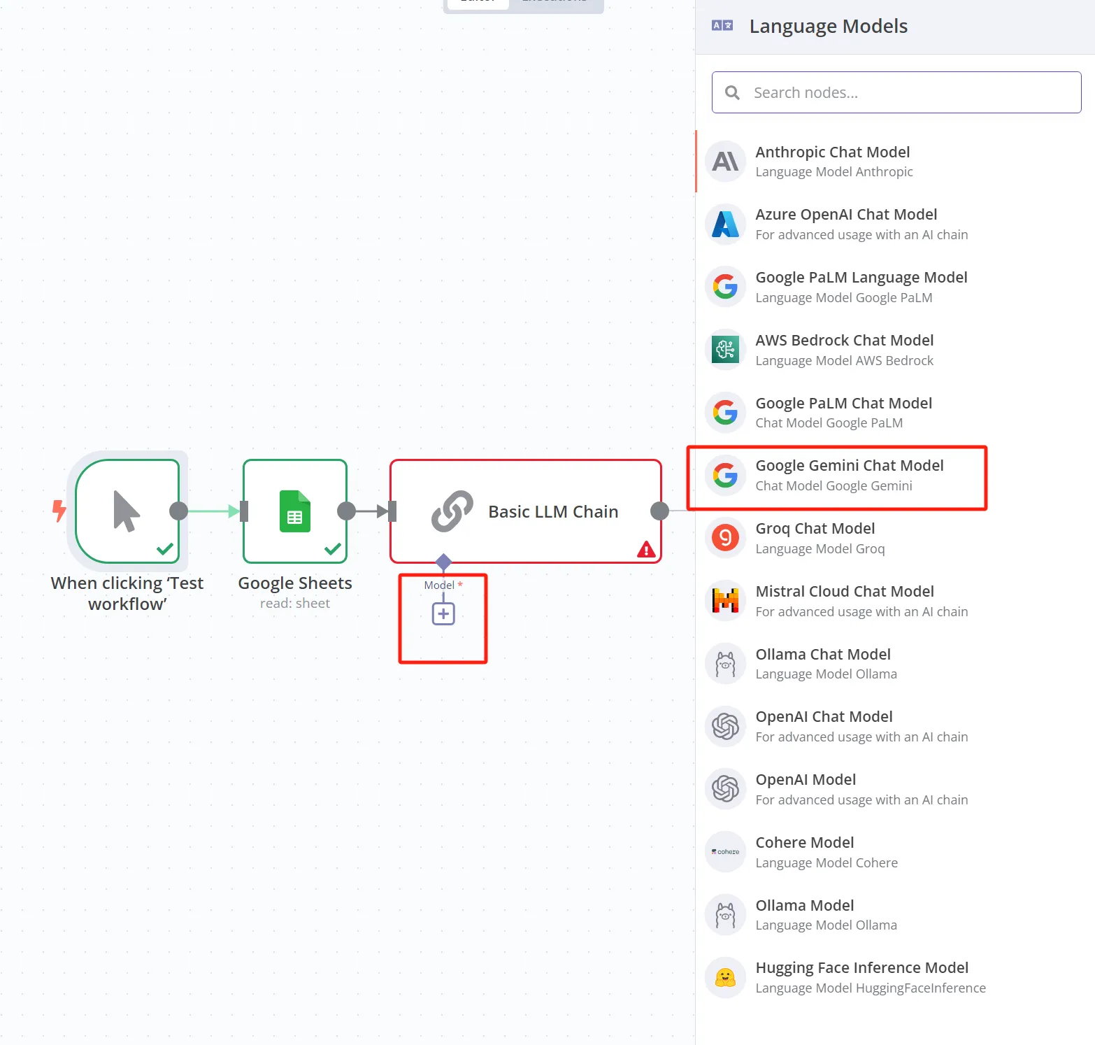
Task: Click the Groq Chat Model icon
Action: [725, 538]
